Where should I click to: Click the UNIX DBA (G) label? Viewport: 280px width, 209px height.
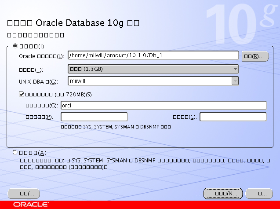[38, 82]
